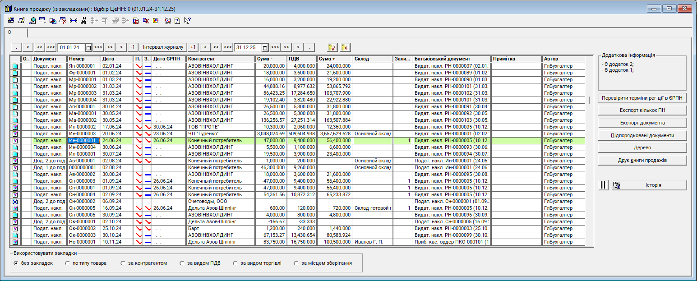697x281 pixels.
Task: Click the binoculars search icon
Action: tap(83, 20)
